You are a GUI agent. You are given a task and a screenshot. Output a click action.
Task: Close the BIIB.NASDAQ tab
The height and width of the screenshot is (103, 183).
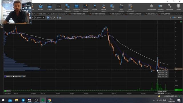pyautogui.click(x=123, y=14)
